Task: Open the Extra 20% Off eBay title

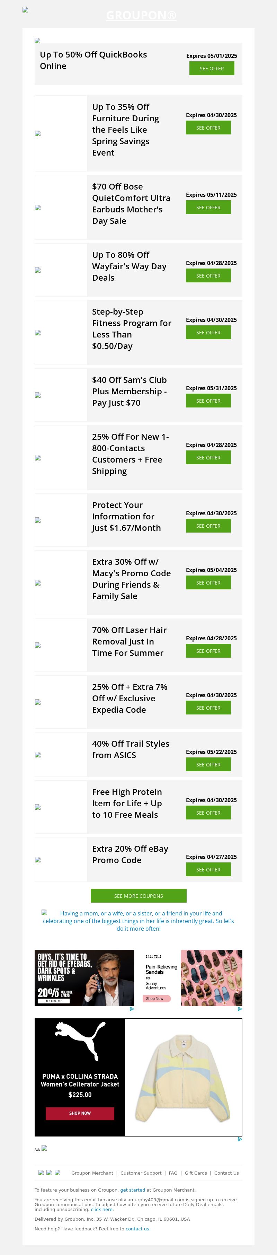Action: click(130, 854)
